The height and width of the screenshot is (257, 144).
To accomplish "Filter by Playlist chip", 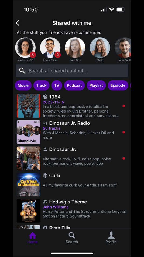I will [96, 85].
